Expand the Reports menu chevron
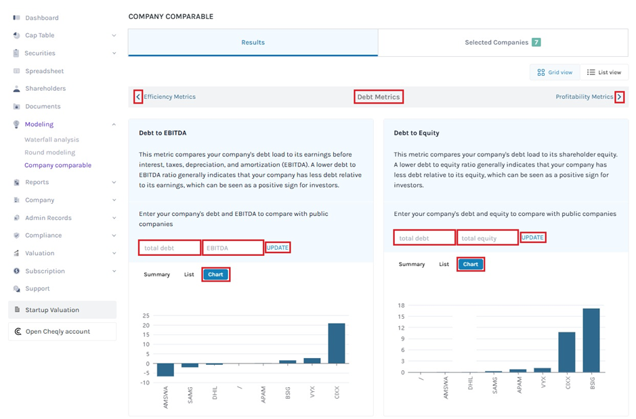Image resolution: width=636 pixels, height=419 pixels. click(114, 182)
